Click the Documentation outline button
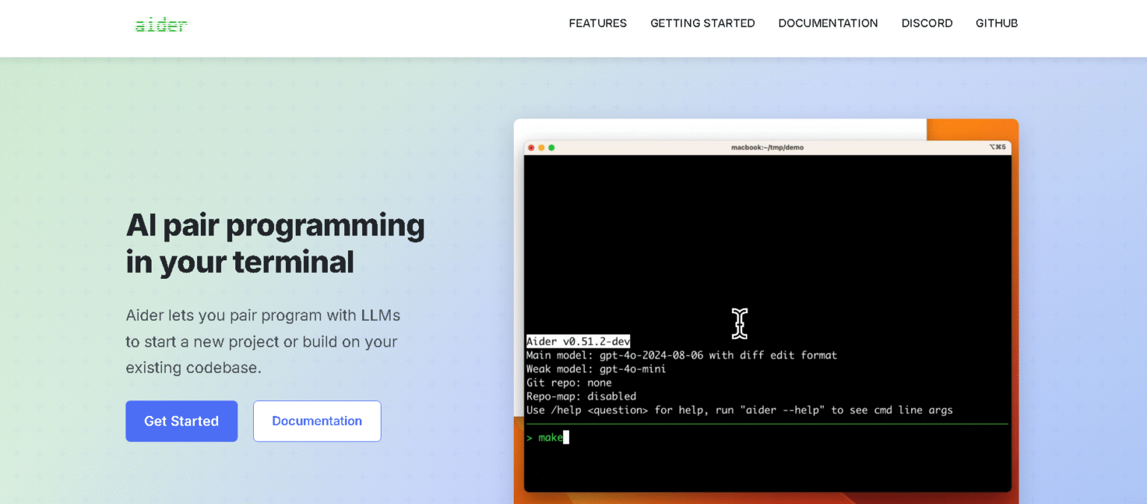Screen dimensions: 1147x504 pyautogui.click(x=317, y=420)
